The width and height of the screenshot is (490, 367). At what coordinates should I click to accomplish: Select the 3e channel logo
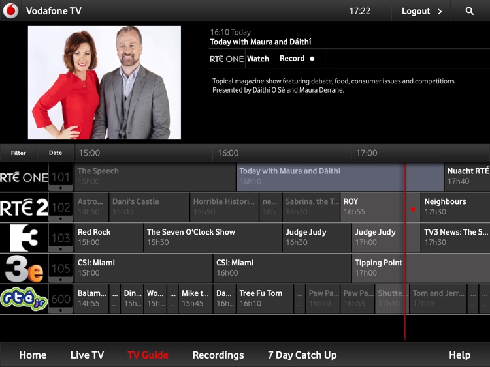coord(24,269)
